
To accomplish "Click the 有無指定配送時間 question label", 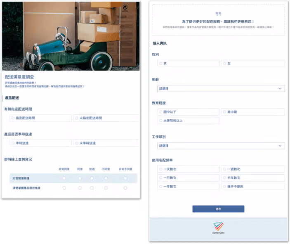I will pos(18,109).
